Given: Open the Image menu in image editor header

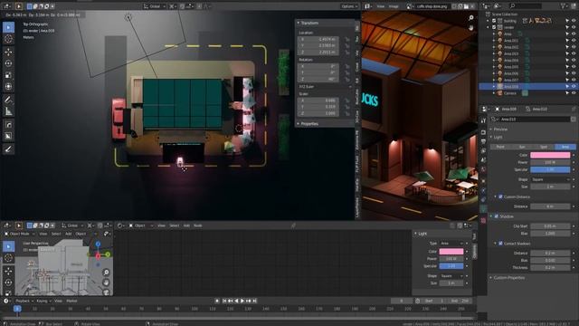Looking at the screenshot, I should point(394,6).
